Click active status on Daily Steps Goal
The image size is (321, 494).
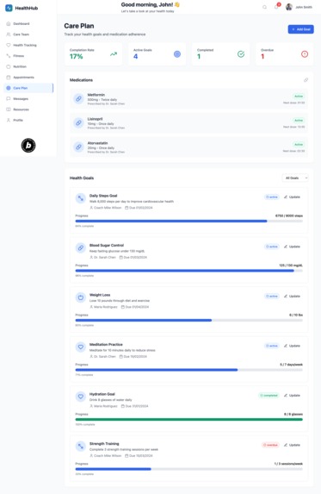(x=272, y=197)
